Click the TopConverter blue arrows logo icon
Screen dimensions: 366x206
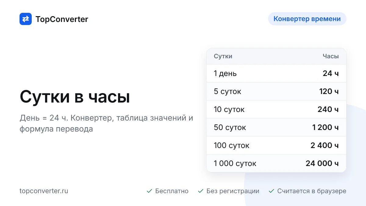point(26,19)
